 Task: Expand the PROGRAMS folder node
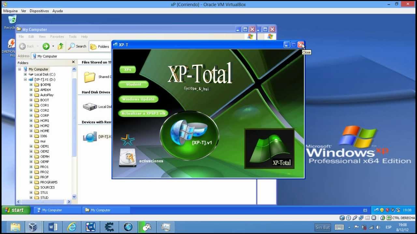[31, 182]
